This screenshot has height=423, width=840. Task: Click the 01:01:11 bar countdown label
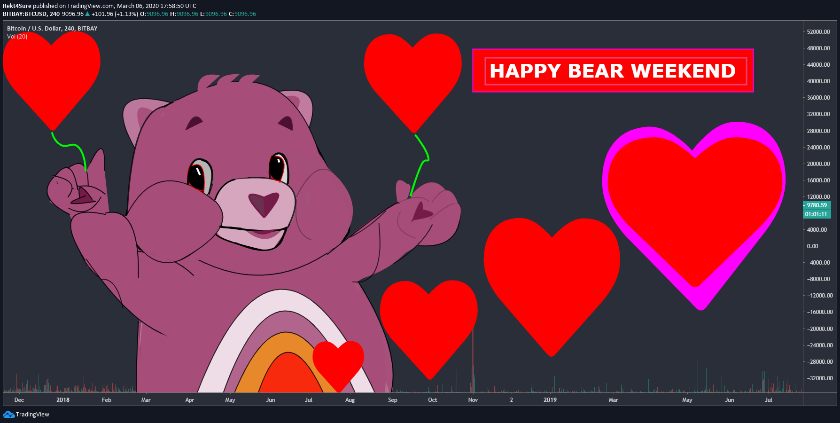pos(817,214)
